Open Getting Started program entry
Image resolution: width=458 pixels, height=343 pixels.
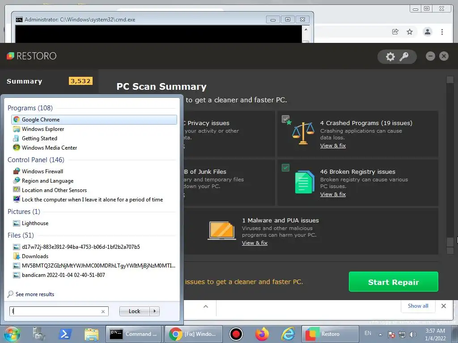[94, 138]
